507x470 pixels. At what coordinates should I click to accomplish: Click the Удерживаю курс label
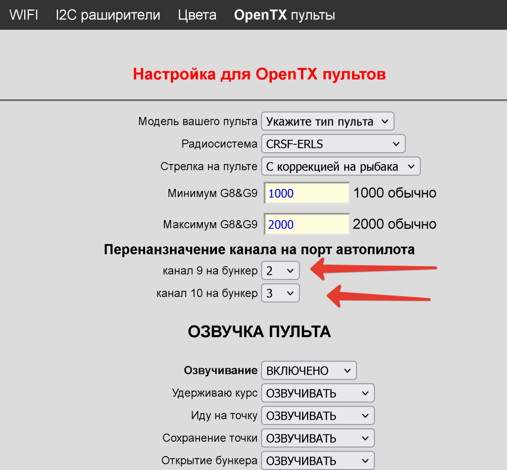click(215, 393)
